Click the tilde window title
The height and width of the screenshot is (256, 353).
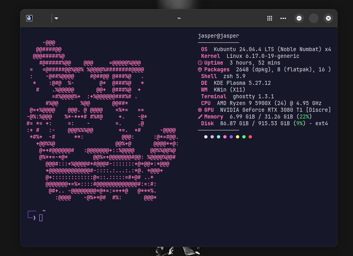pos(179,18)
